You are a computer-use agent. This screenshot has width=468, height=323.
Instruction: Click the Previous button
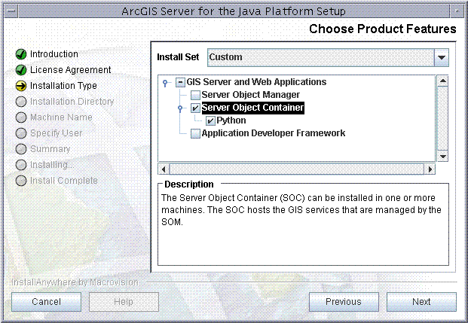point(344,302)
